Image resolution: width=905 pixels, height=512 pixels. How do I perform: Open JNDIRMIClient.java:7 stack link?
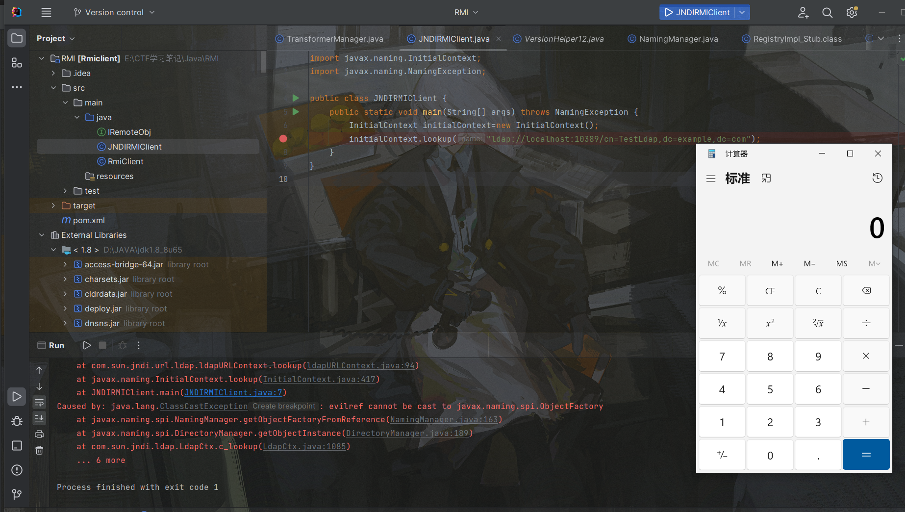point(233,392)
